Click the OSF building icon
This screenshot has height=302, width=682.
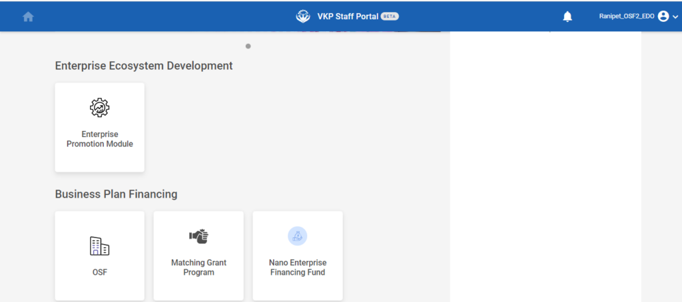tap(99, 246)
